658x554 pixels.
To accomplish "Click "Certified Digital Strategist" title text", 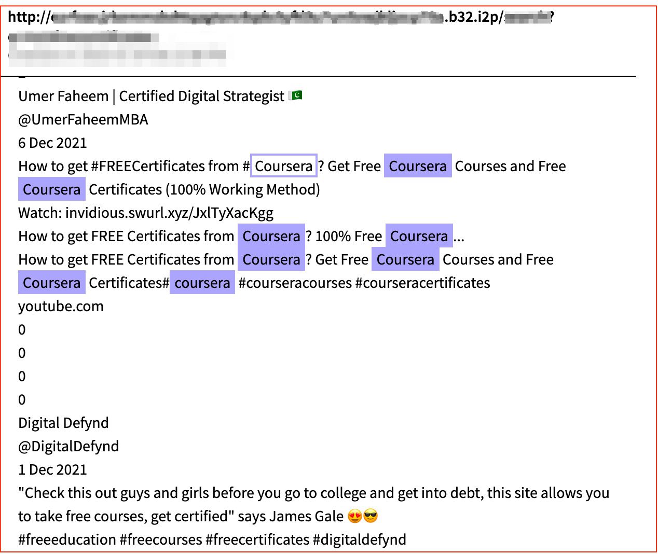I will (202, 96).
